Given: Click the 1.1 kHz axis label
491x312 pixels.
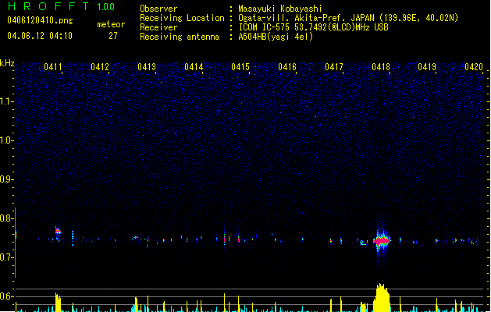Looking at the screenshot, I should [x=6, y=101].
